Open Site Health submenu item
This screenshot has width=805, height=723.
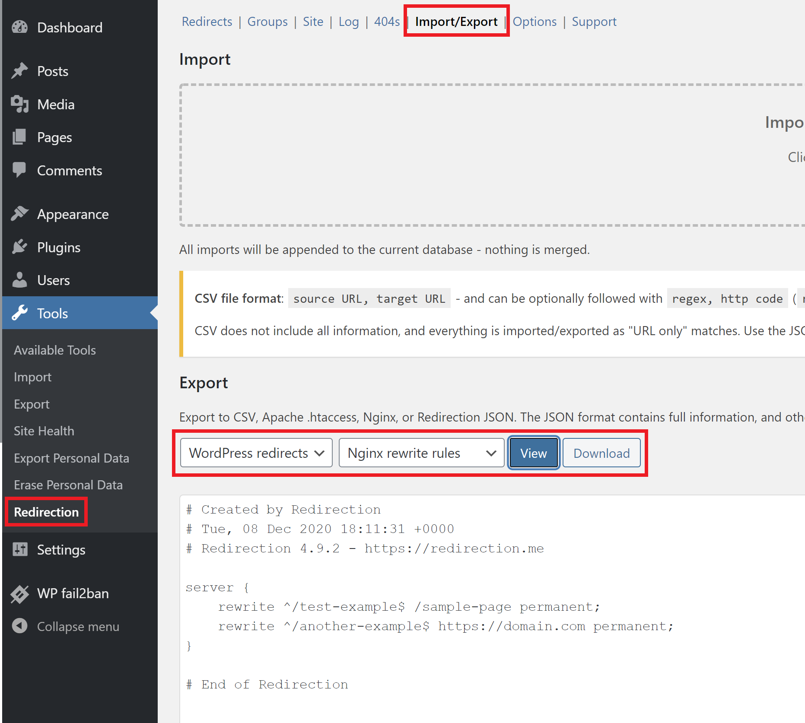[44, 431]
